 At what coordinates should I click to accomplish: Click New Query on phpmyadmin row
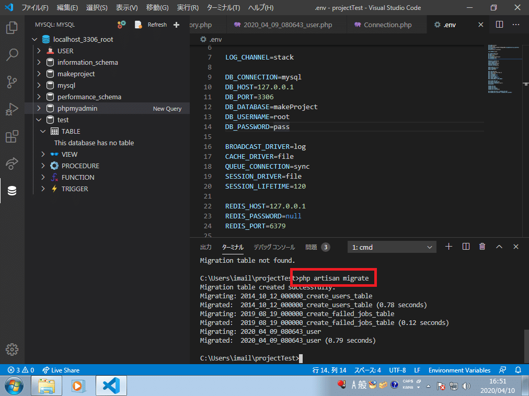point(167,109)
